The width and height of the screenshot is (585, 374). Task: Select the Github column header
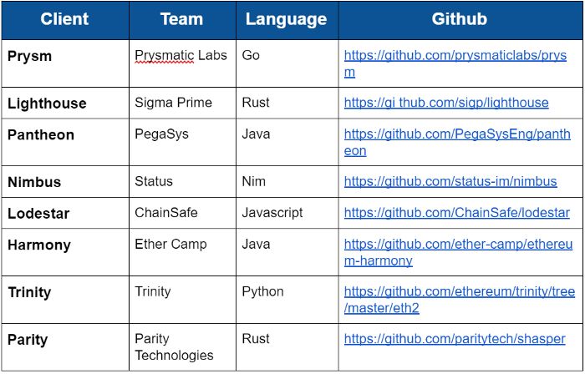pos(460,19)
